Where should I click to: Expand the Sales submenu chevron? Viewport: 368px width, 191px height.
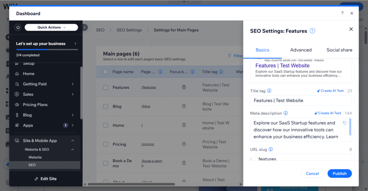[73, 94]
